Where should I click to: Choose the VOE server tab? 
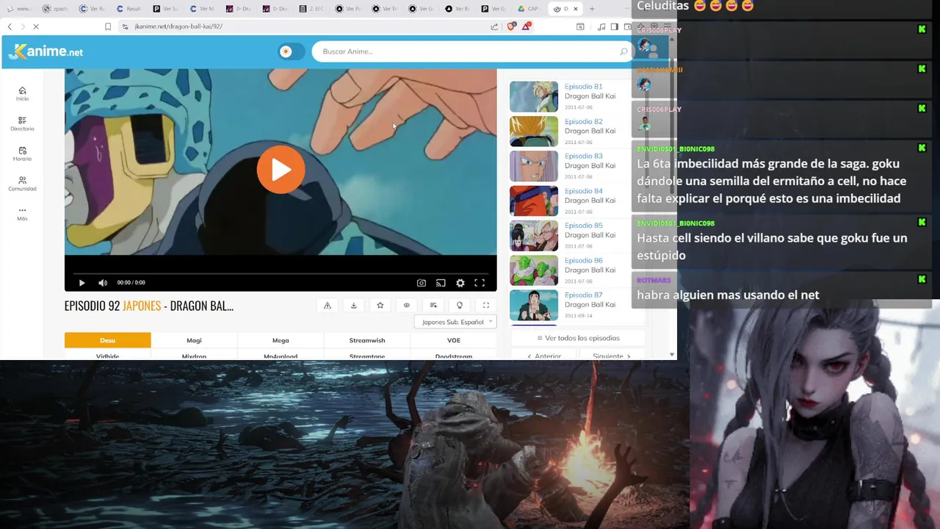point(454,340)
